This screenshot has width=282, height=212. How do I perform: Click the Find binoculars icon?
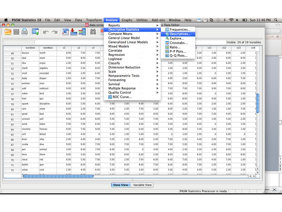click(x=93, y=32)
